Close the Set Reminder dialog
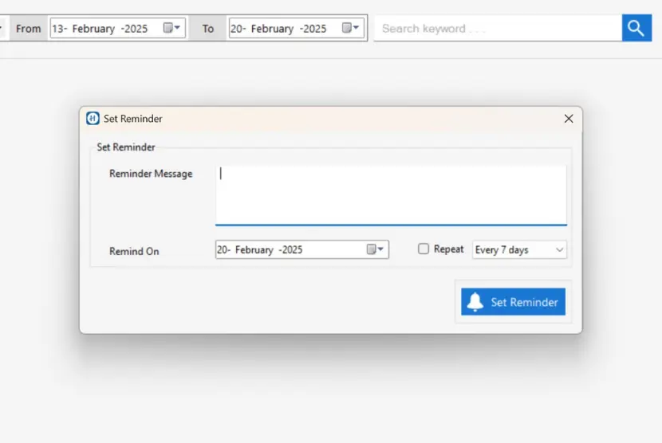The image size is (662, 443). (568, 119)
